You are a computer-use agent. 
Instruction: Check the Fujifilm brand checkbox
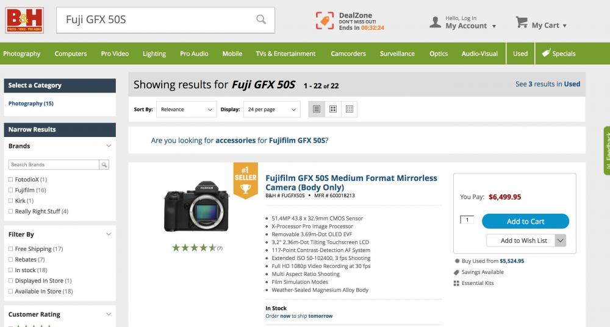point(10,190)
